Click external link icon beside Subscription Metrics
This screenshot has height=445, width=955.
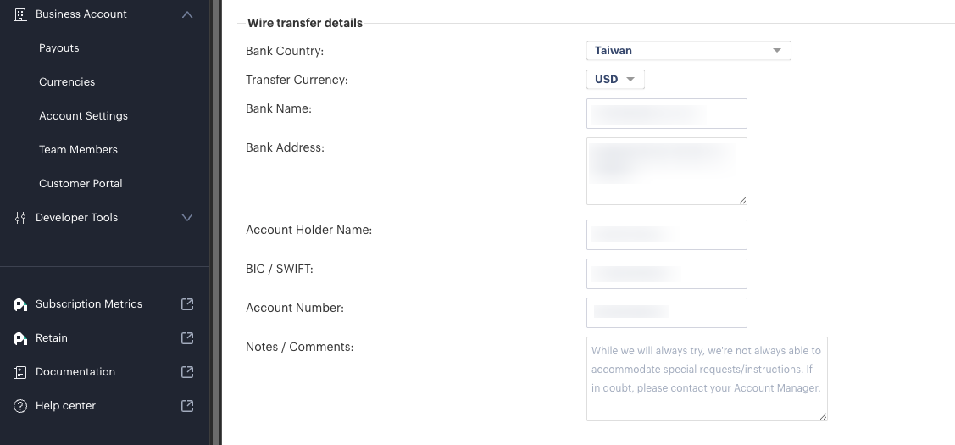pos(187,304)
